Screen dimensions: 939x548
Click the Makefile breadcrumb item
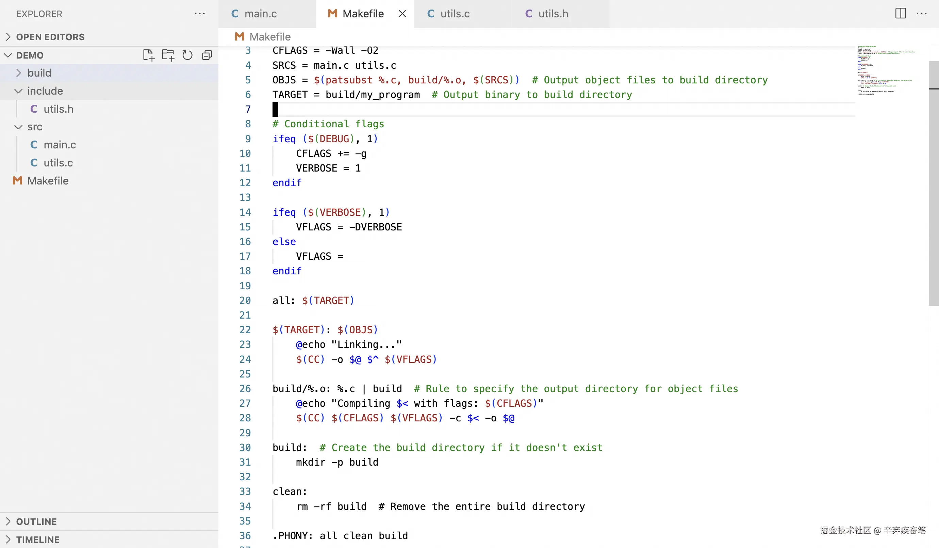270,36
